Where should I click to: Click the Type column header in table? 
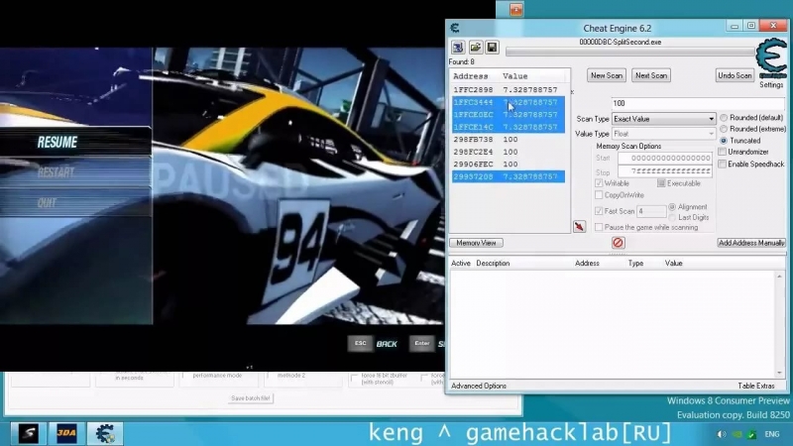[x=635, y=264]
